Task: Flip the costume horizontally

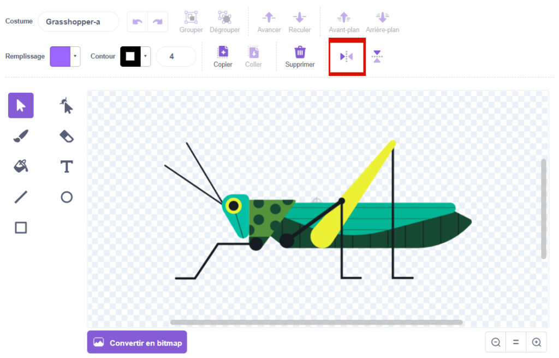Action: [x=347, y=57]
